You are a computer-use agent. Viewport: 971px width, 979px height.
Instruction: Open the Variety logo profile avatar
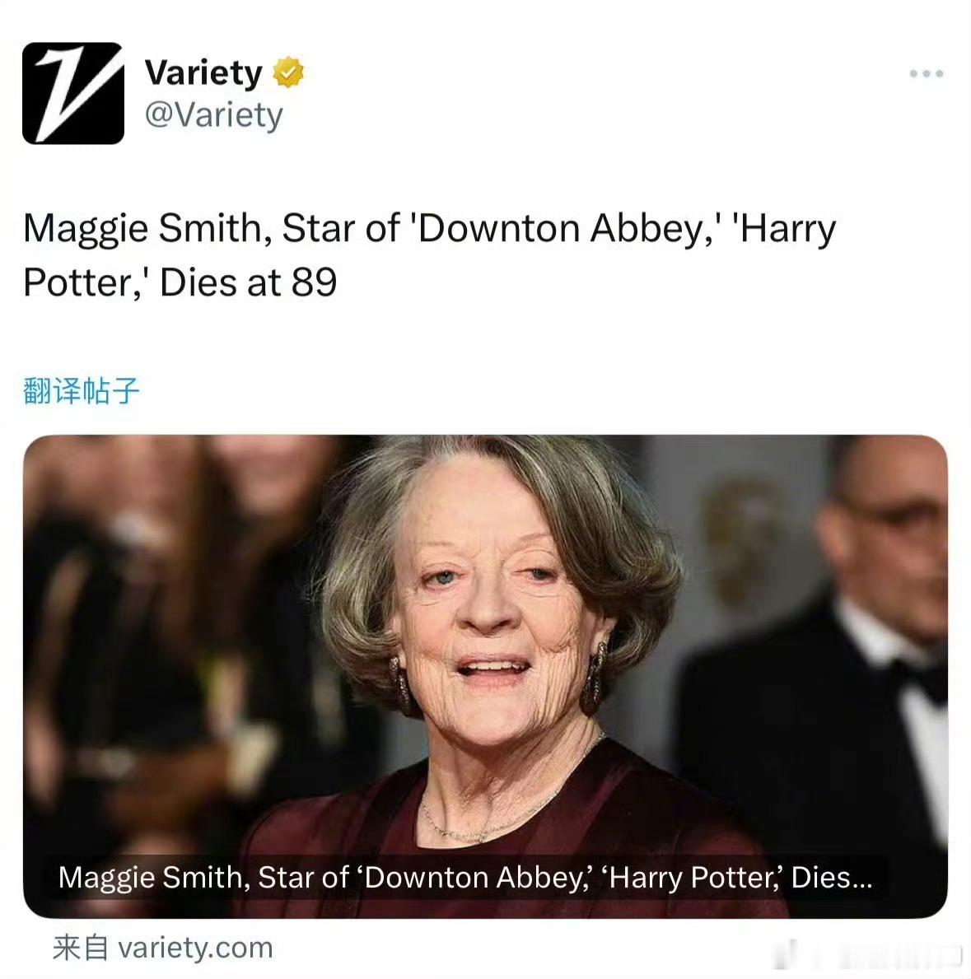click(73, 93)
